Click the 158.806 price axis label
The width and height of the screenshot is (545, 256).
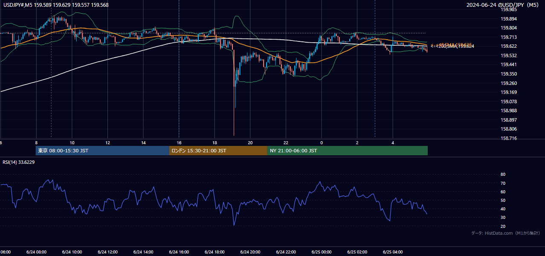509,129
